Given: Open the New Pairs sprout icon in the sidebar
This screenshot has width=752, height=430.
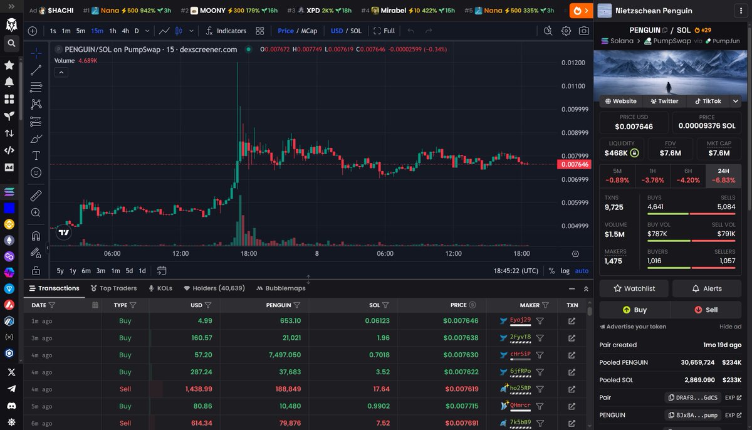Looking at the screenshot, I should (9, 116).
